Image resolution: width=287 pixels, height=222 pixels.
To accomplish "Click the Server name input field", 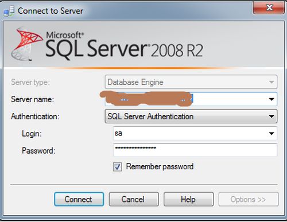I will coord(191,99).
